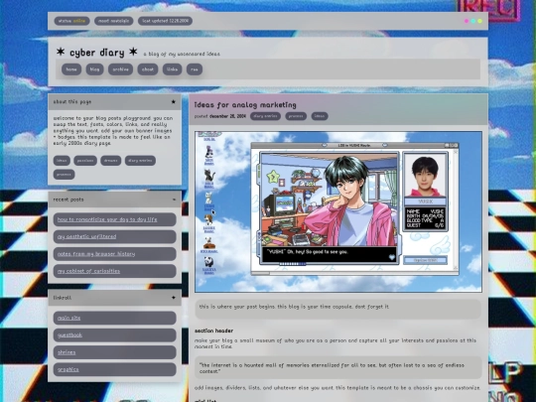Click the 'recent posts' panel heading
Image resolution: width=536 pixels, height=402 pixels.
(68, 200)
